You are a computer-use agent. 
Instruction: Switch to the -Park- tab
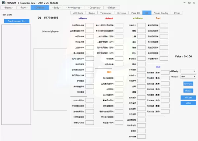point(24,8)
